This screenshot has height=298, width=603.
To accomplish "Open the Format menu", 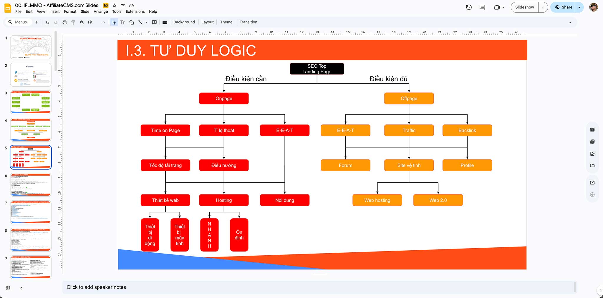I will tap(70, 11).
